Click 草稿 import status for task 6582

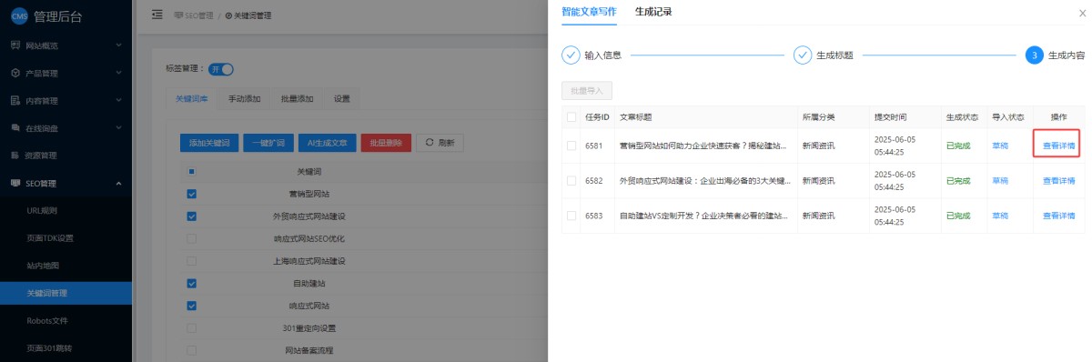[1000, 180]
